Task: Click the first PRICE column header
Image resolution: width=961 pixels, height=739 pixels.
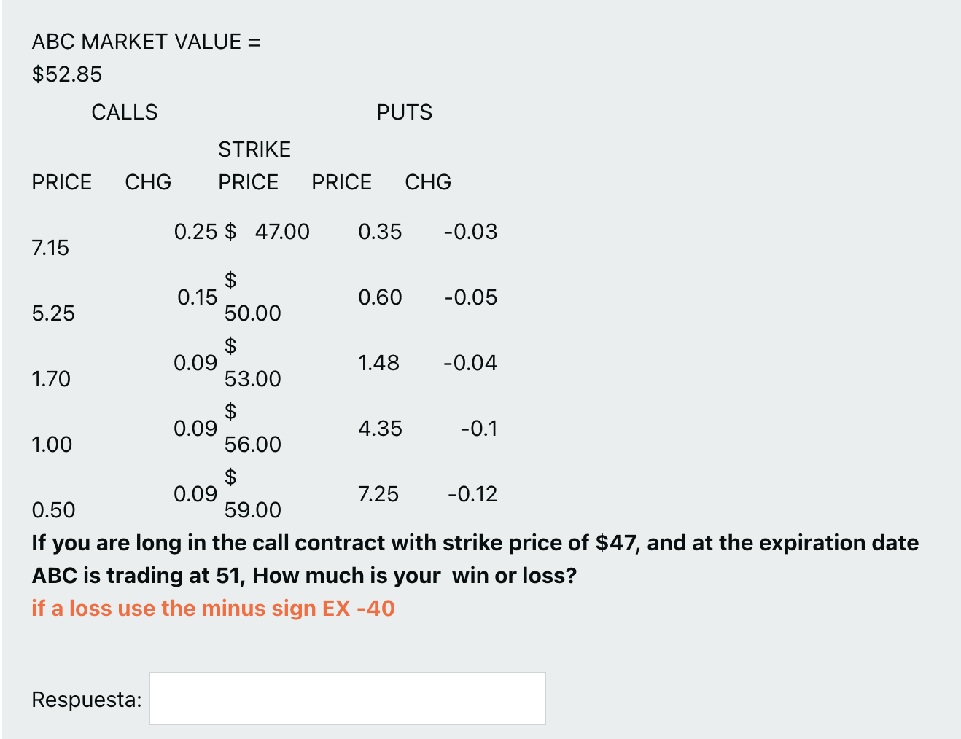Action: pos(62,181)
